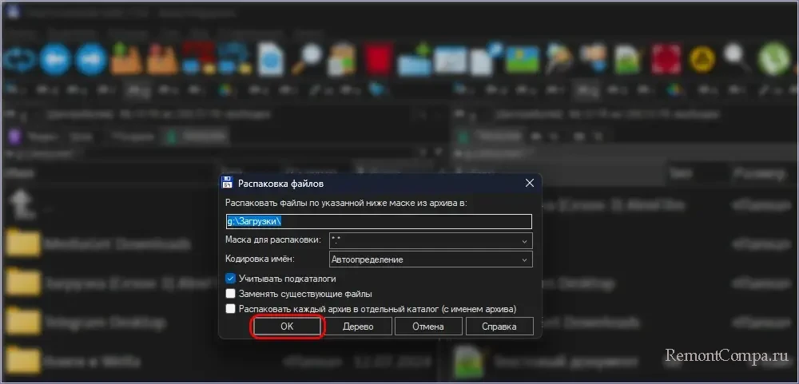Click the green phone icon in toolbar
The image size is (799, 384).
[773, 60]
